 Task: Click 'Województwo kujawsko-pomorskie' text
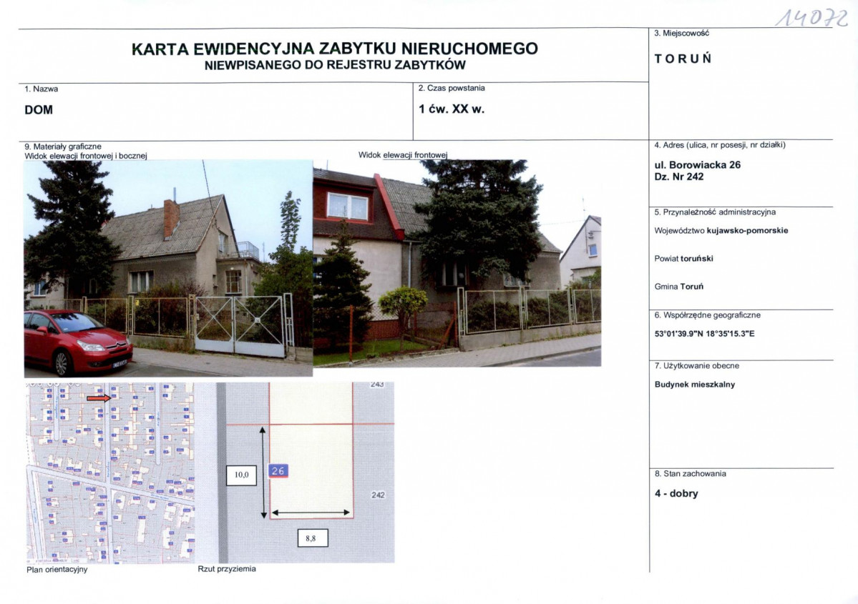(x=721, y=231)
